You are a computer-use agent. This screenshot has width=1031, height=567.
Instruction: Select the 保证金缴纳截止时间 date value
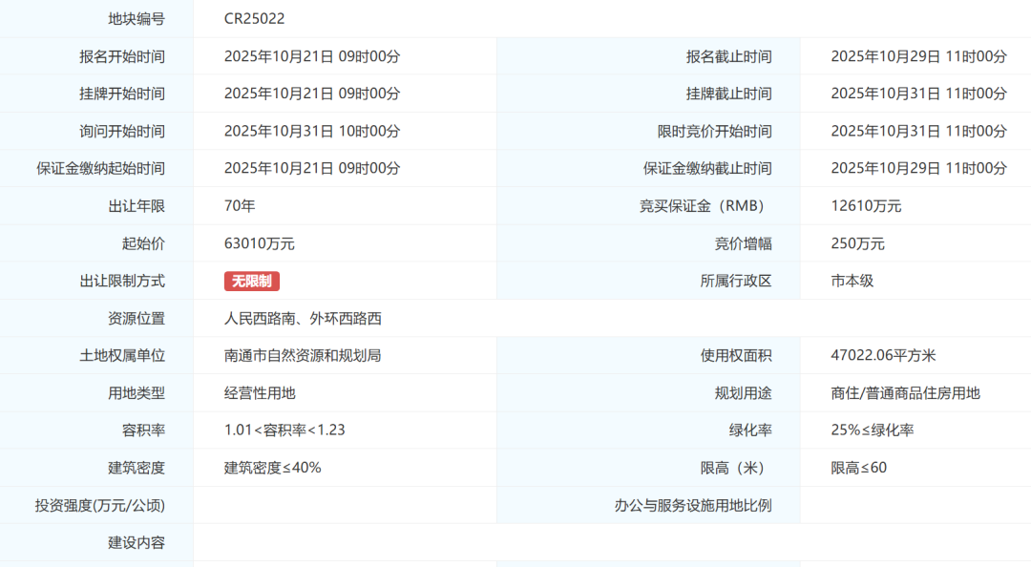pos(919,168)
